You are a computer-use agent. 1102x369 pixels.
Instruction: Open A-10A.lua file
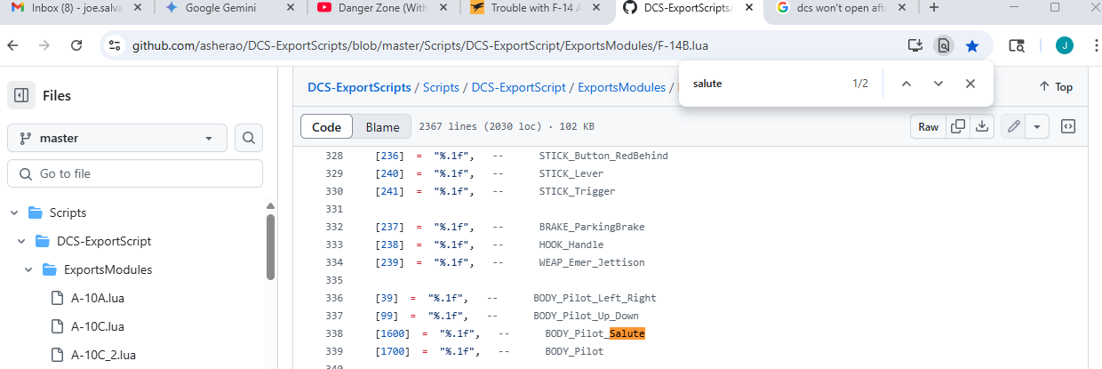click(x=97, y=298)
